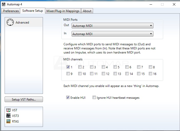Viewport: 180px width, 131px height.
Task: Click the Automap app icon in title bar
Action: click(x=4, y=4)
